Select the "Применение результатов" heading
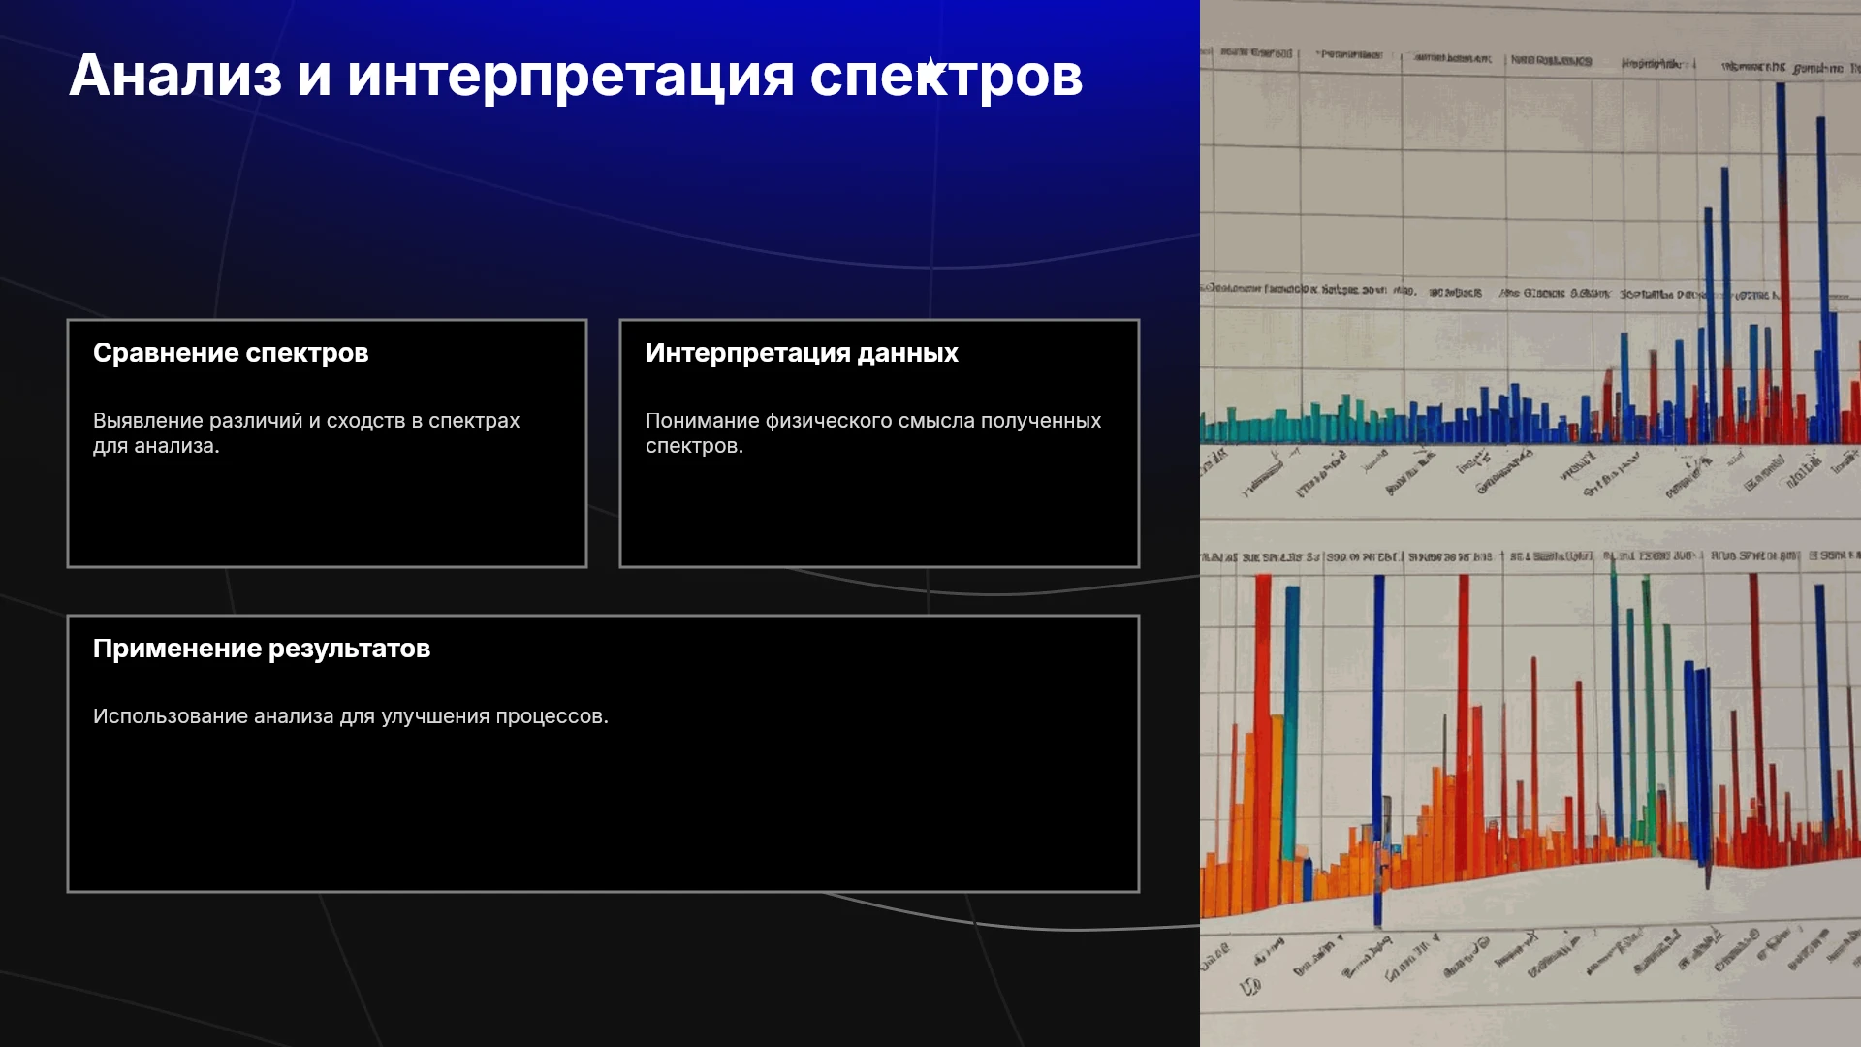1861x1047 pixels. [x=262, y=649]
